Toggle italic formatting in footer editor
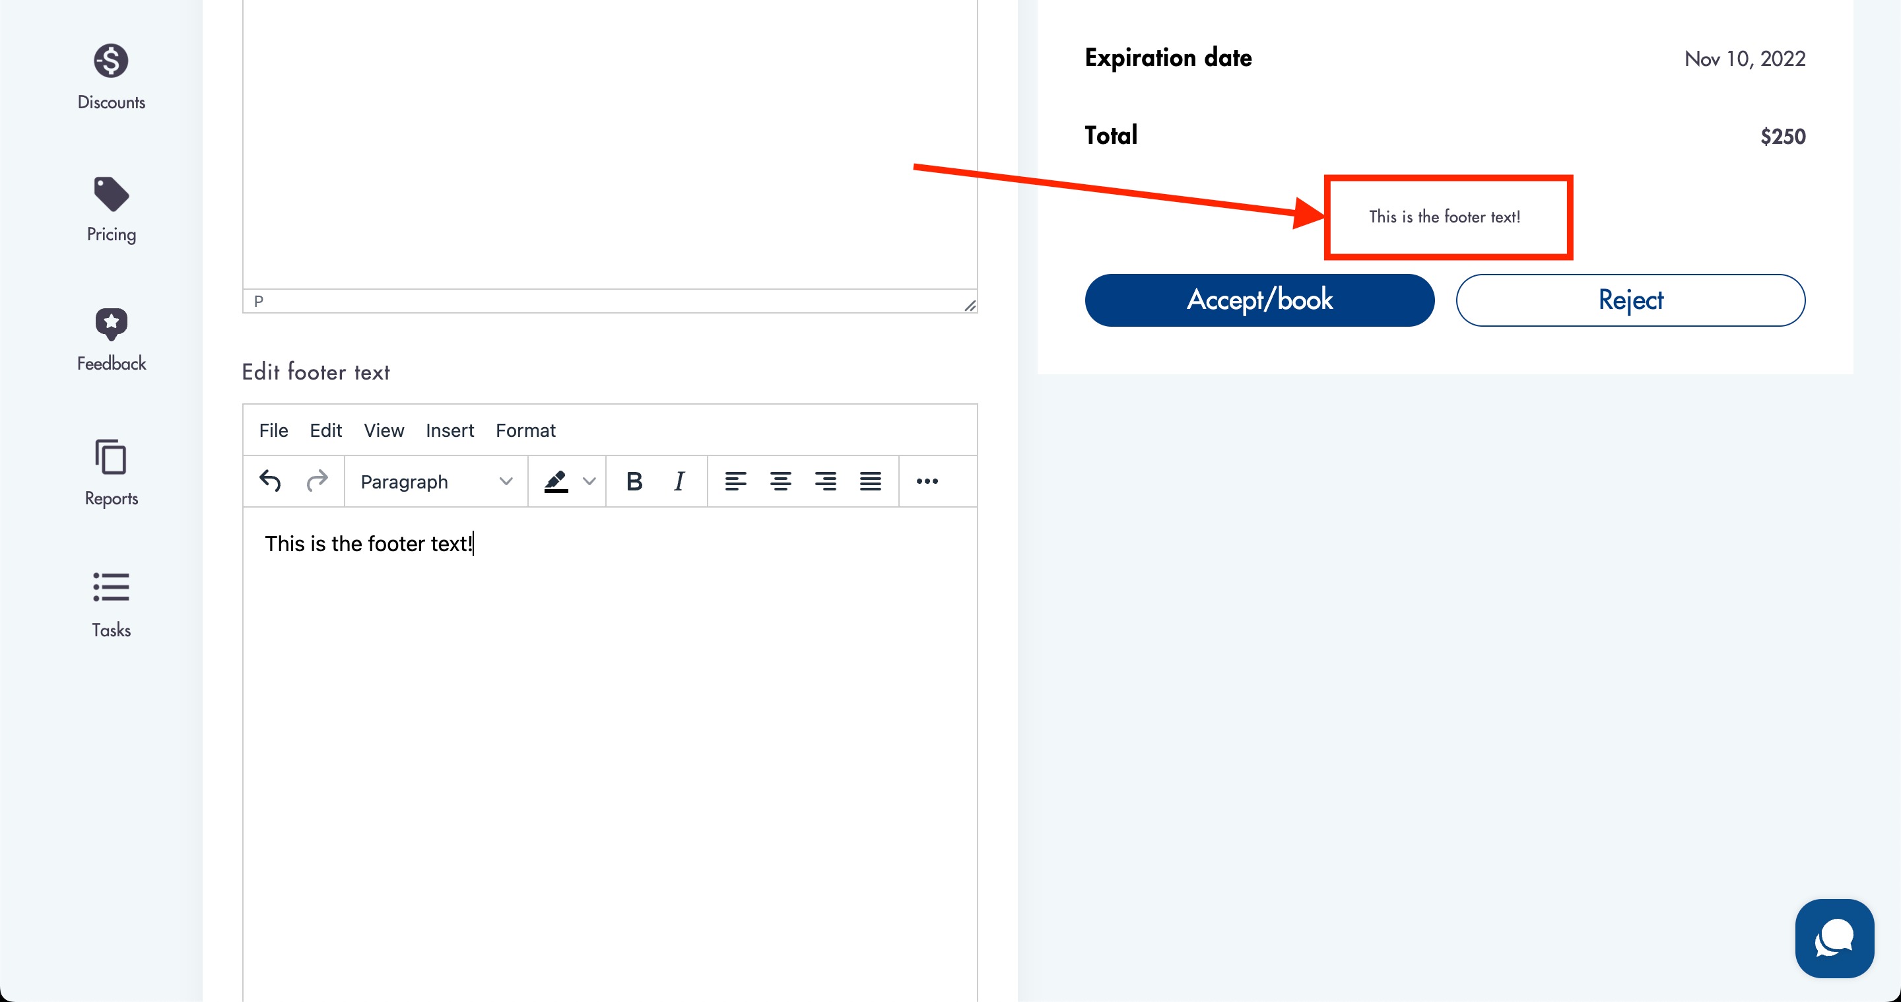Screen dimensions: 1901x1002 (x=679, y=481)
